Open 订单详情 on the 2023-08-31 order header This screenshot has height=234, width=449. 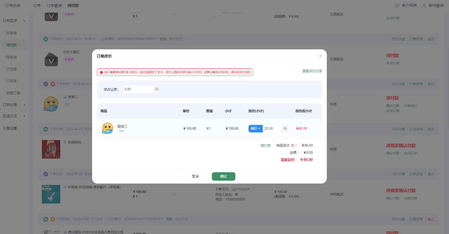416,39
